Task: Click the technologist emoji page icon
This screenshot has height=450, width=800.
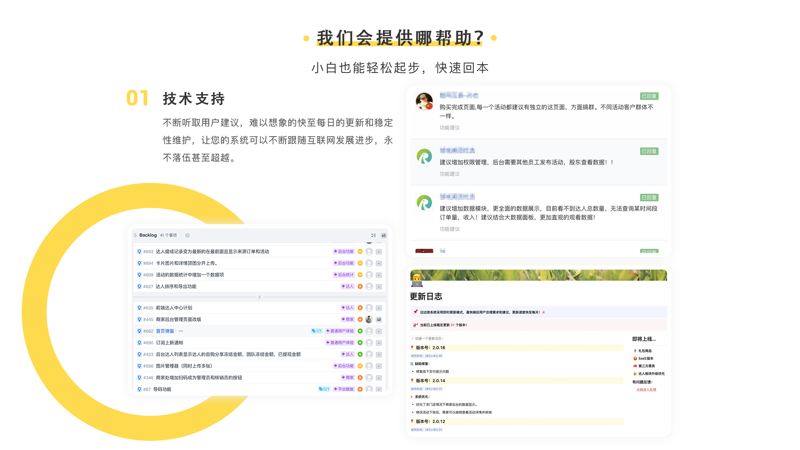Action: [x=417, y=281]
